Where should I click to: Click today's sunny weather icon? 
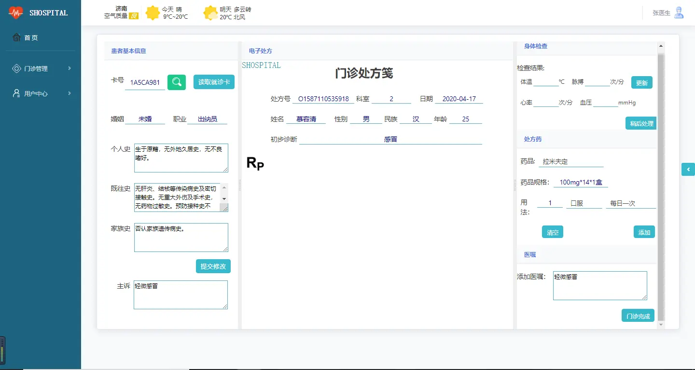[x=153, y=13]
